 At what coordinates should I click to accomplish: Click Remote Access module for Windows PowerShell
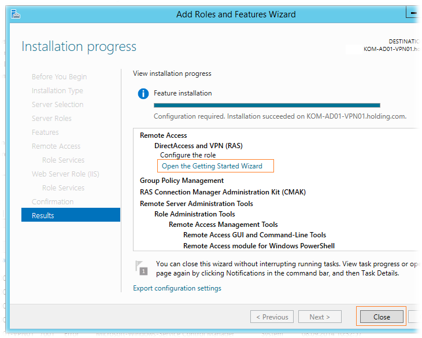pos(259,246)
